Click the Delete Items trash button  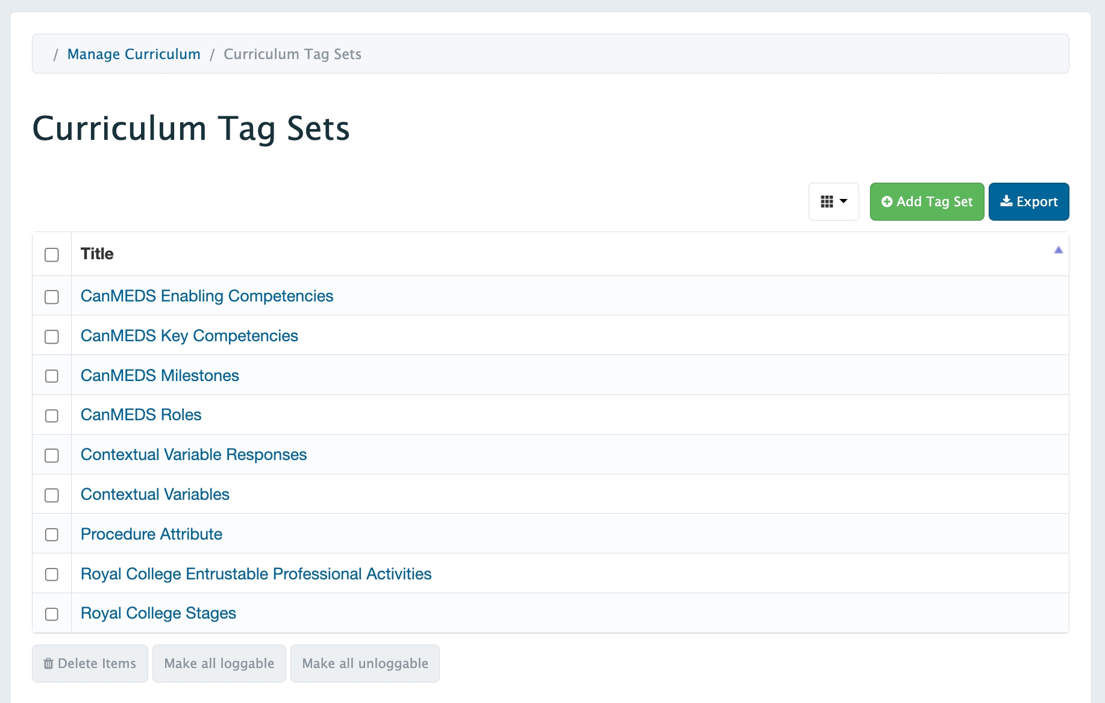coord(90,663)
